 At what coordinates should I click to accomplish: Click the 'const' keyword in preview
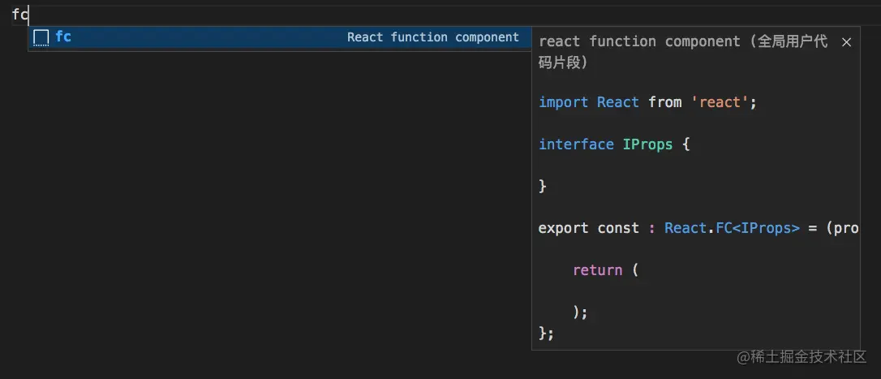(618, 228)
